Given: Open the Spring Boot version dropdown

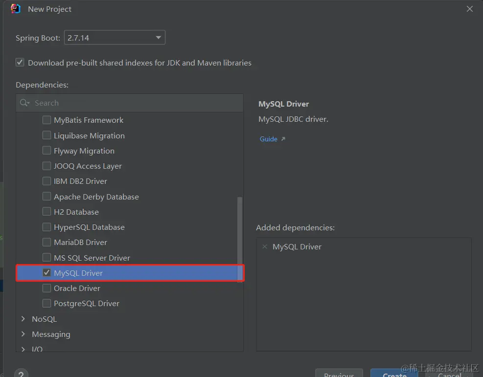Looking at the screenshot, I should click(115, 38).
